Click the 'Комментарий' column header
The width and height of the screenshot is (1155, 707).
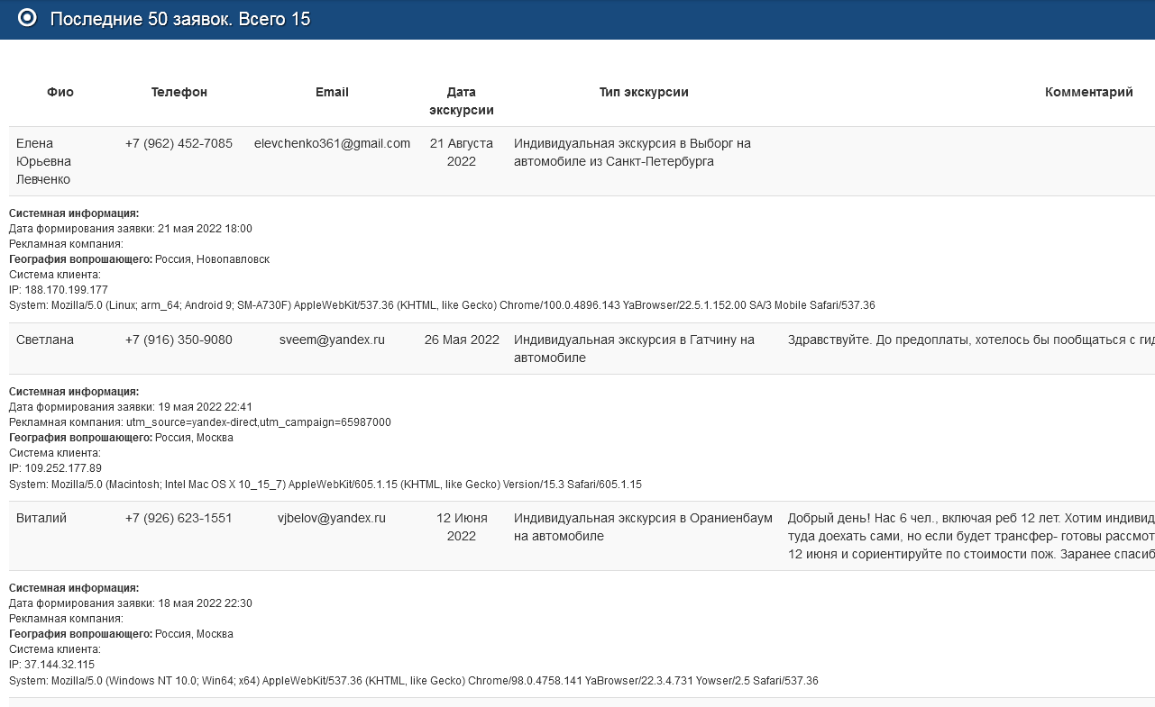pyautogui.click(x=1088, y=92)
